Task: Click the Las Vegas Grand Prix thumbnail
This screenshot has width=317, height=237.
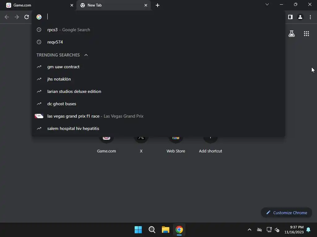Action: (39, 116)
